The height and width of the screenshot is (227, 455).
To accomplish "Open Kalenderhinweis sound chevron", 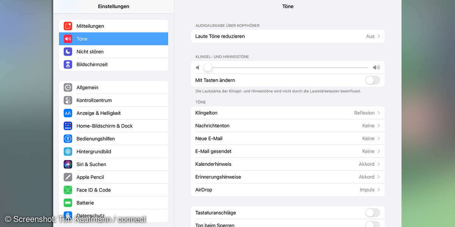I will pos(378,164).
